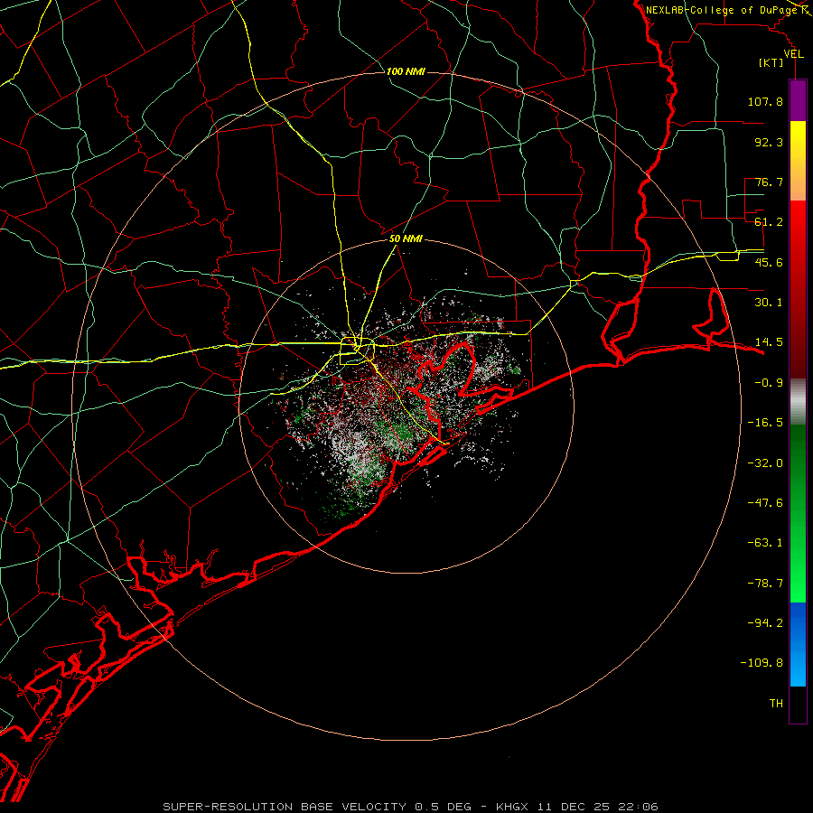The image size is (813, 813).
Task: Click the -78.7 velocity scale value
Action: [765, 584]
